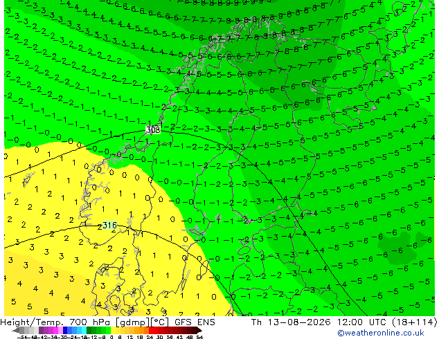Click the magenta legend swatch
Viewport: 439px width, 339px height.
coord(55,330)
